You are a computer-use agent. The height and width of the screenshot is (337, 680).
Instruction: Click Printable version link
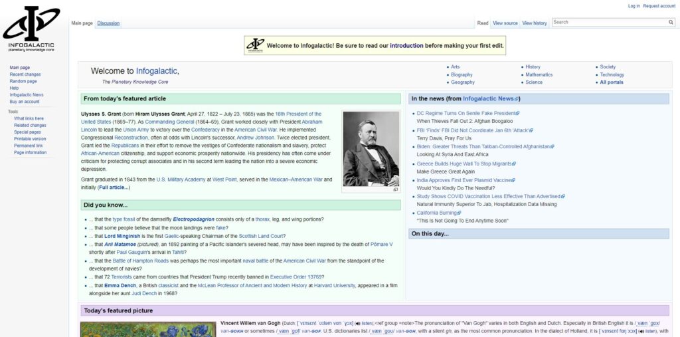coord(30,139)
